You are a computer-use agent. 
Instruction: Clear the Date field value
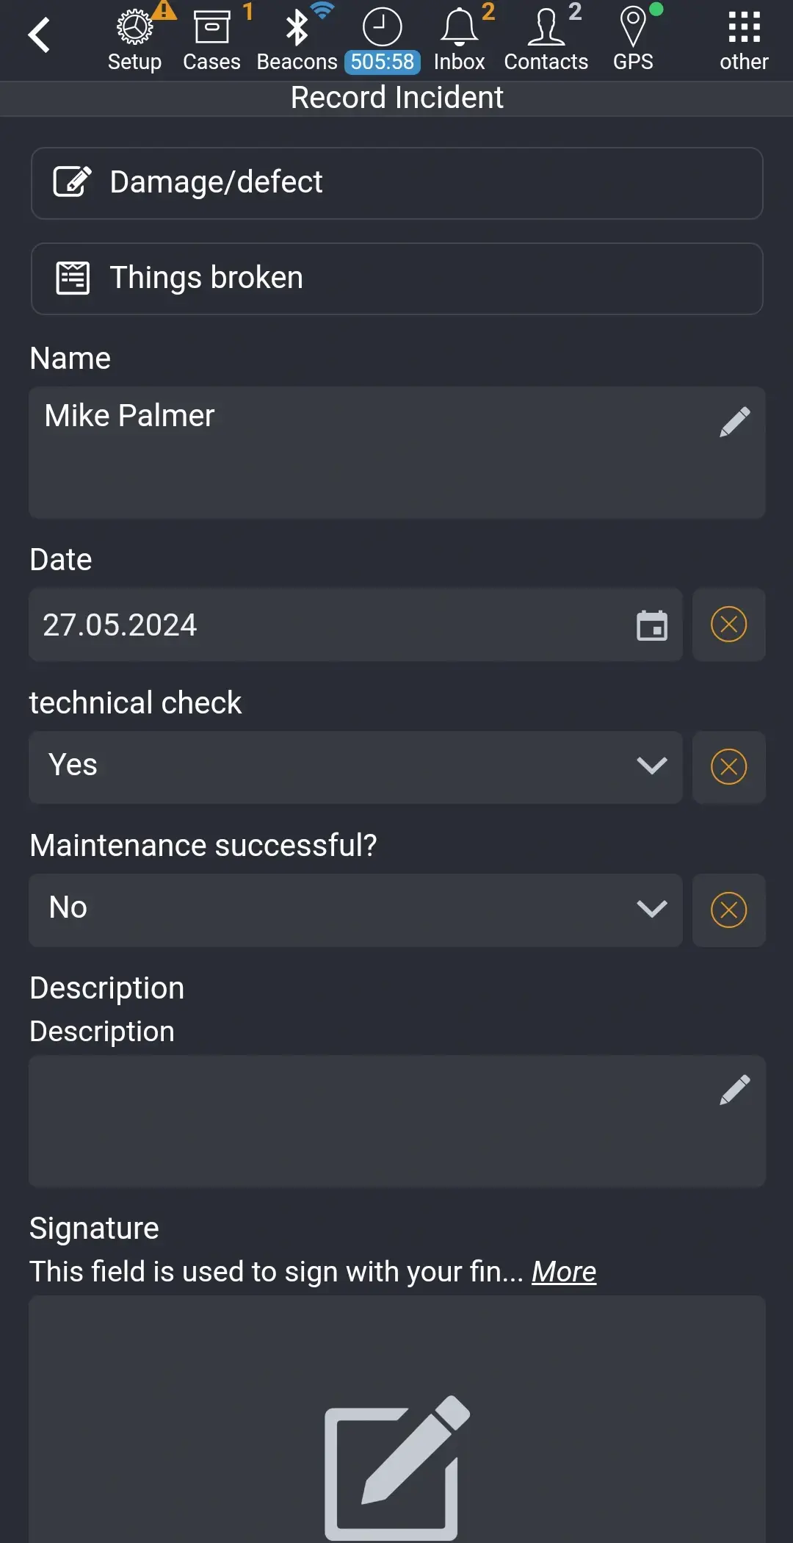[728, 625]
